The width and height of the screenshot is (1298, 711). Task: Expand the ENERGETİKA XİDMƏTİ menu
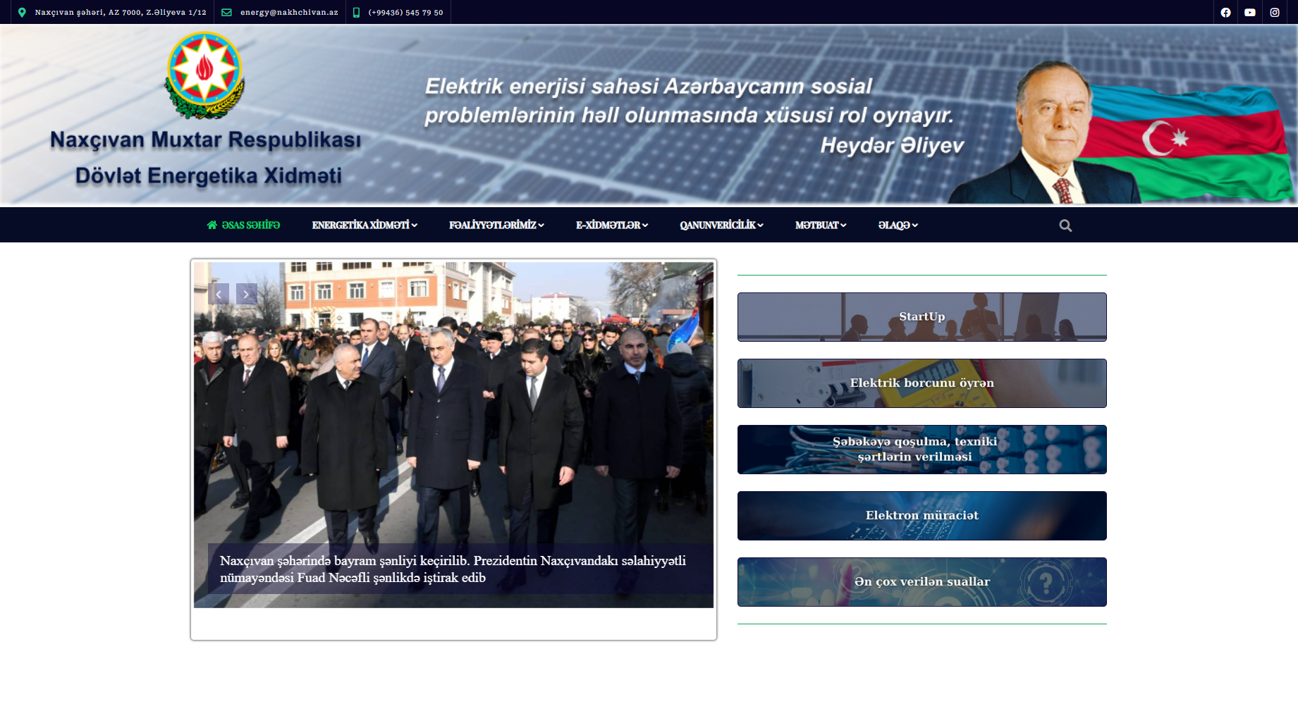364,225
